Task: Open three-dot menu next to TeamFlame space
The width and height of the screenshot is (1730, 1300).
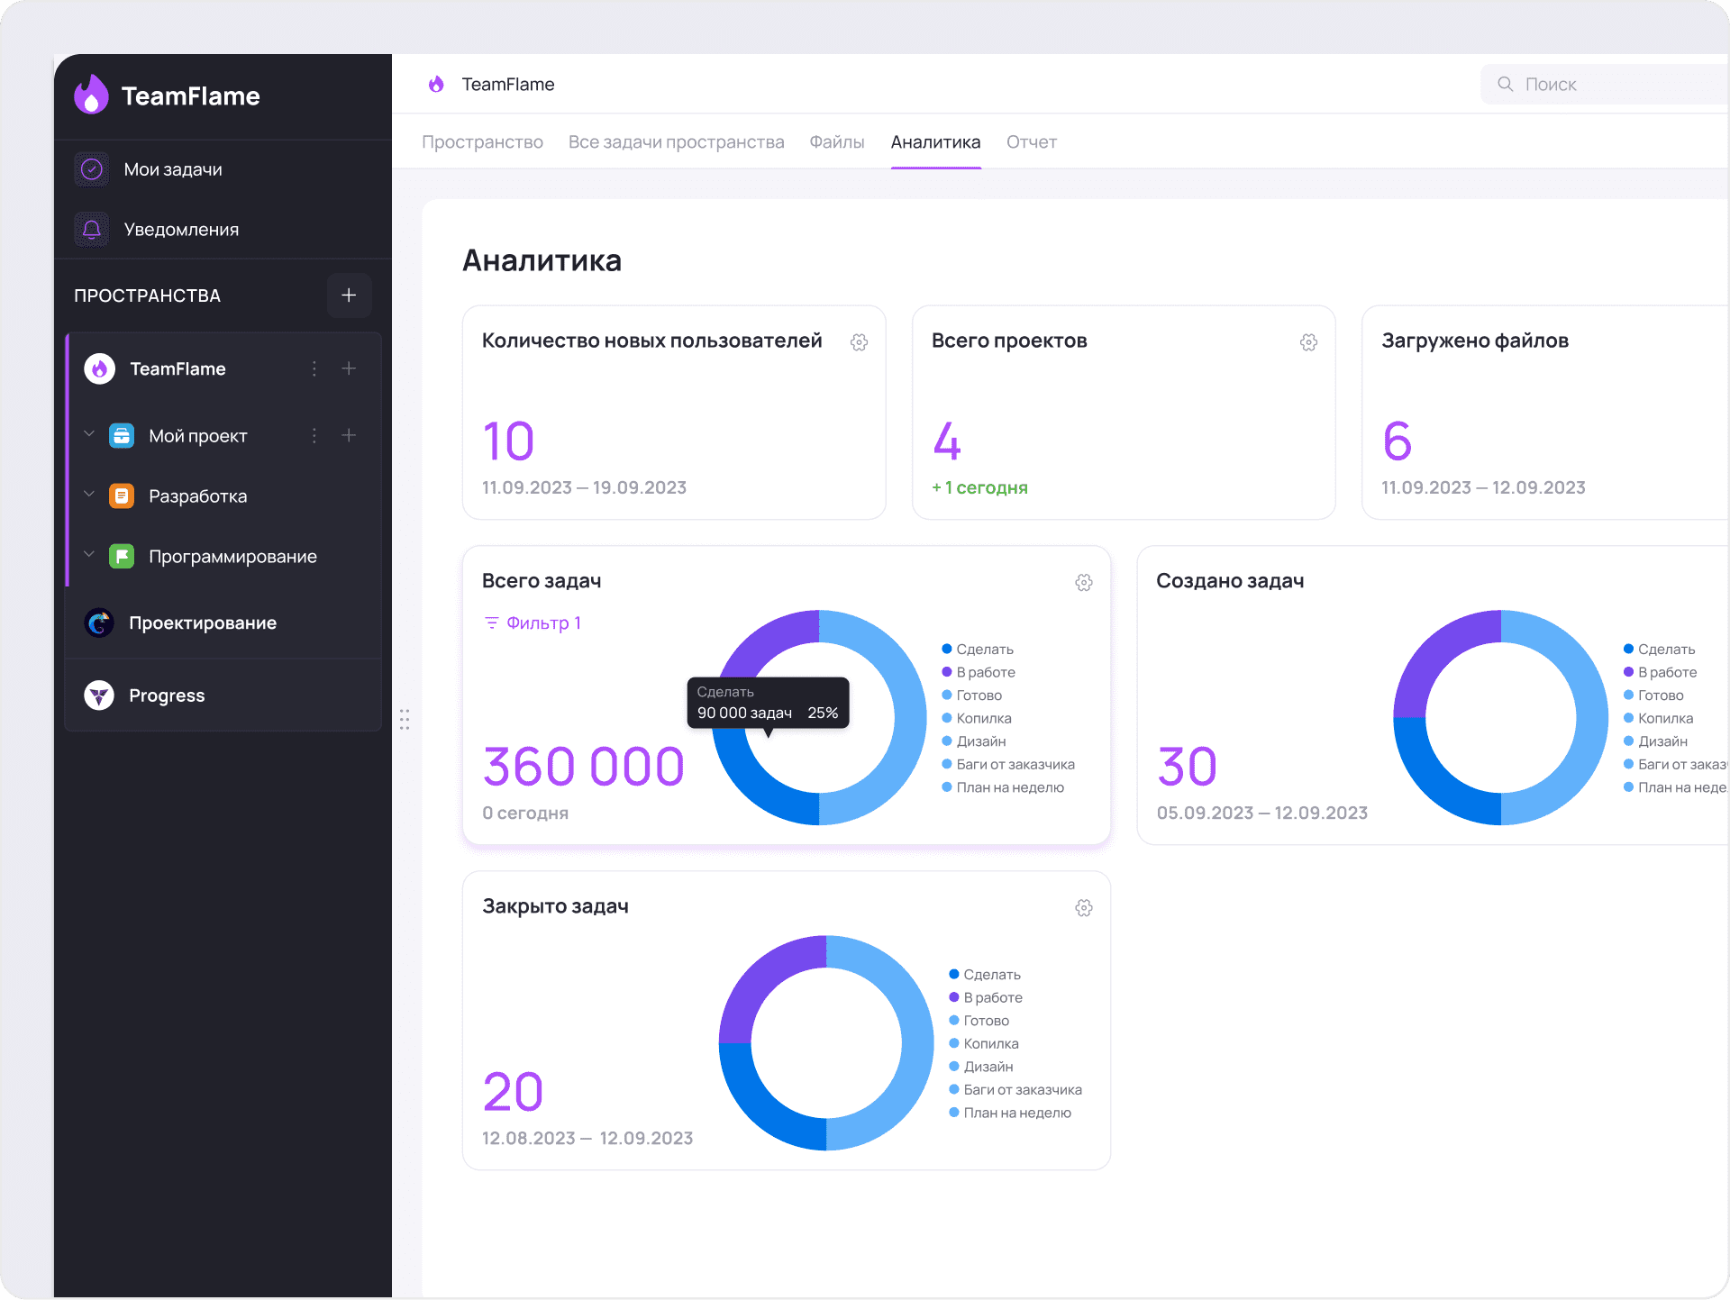Action: click(314, 368)
